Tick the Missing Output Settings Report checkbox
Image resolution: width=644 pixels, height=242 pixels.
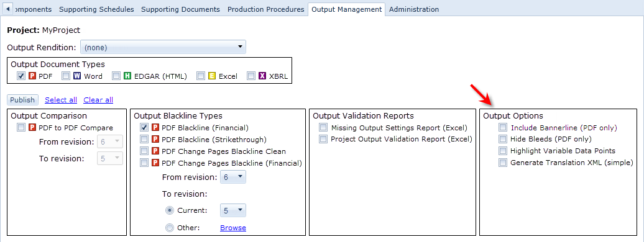pyautogui.click(x=324, y=128)
